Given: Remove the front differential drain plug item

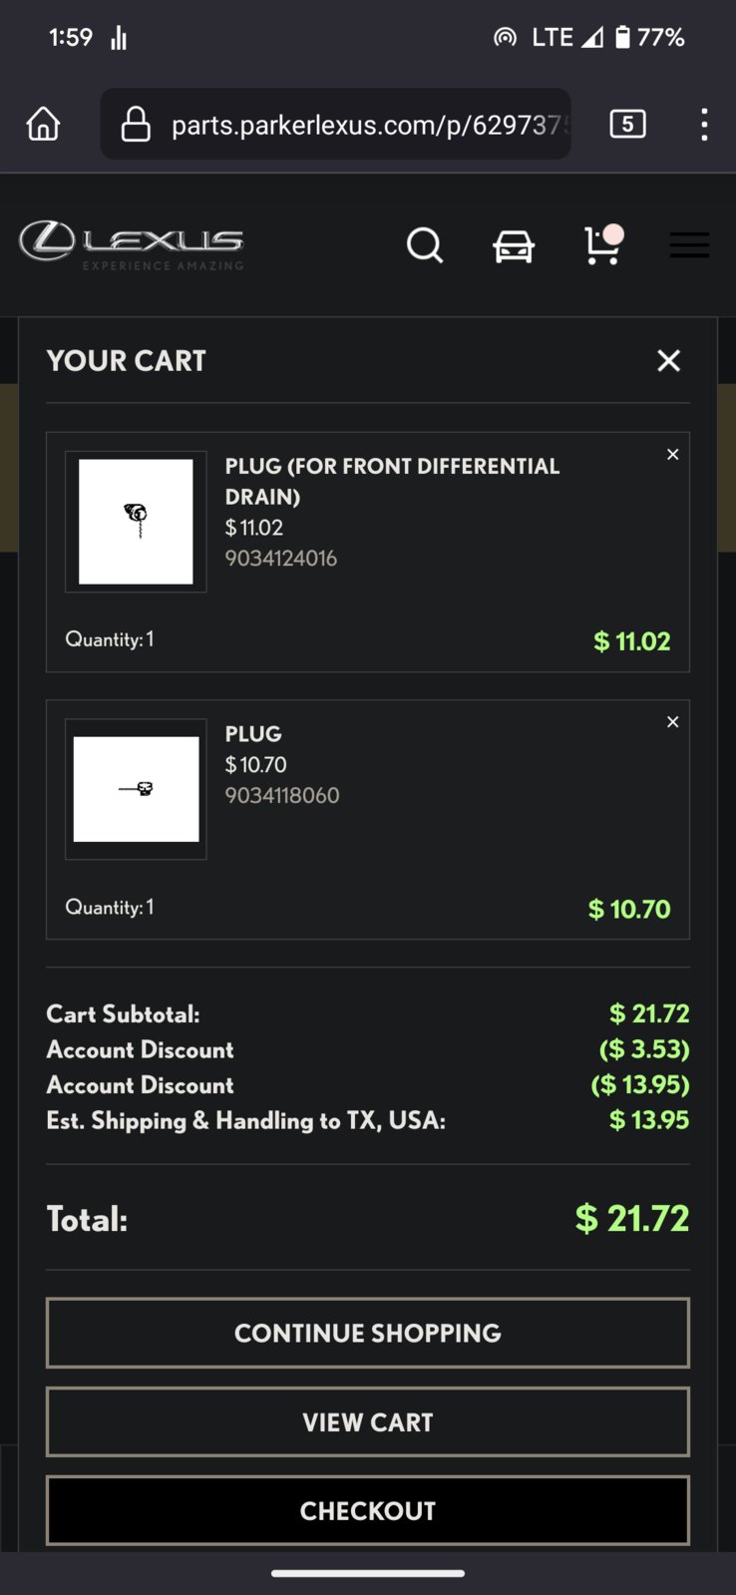Looking at the screenshot, I should tap(672, 455).
